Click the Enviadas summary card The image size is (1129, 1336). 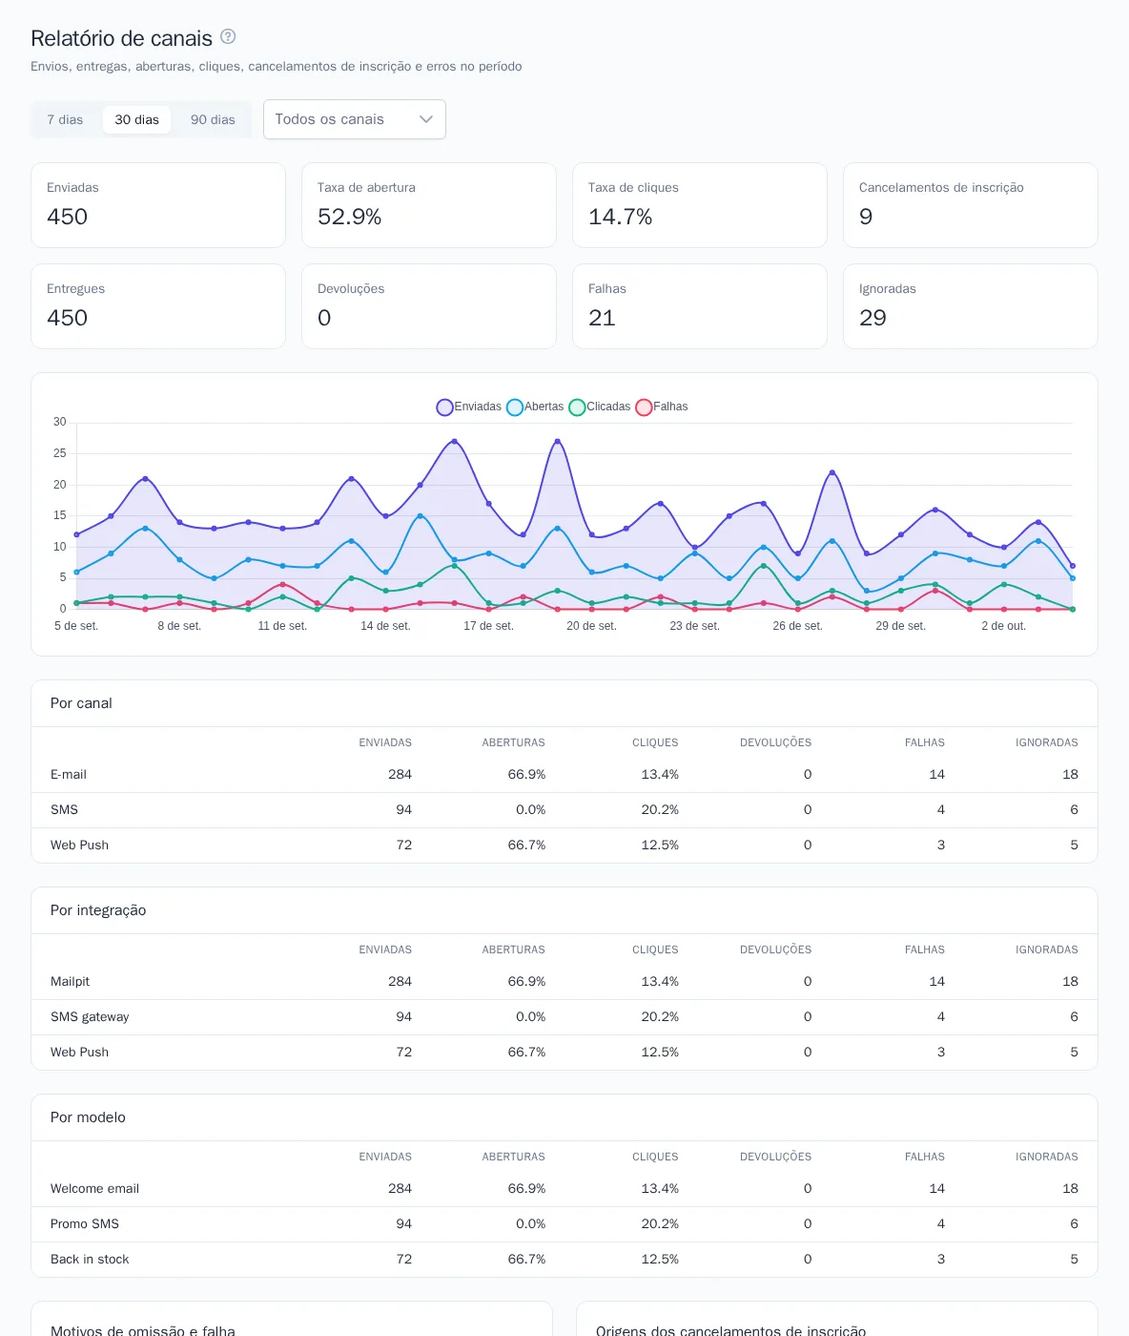click(158, 205)
